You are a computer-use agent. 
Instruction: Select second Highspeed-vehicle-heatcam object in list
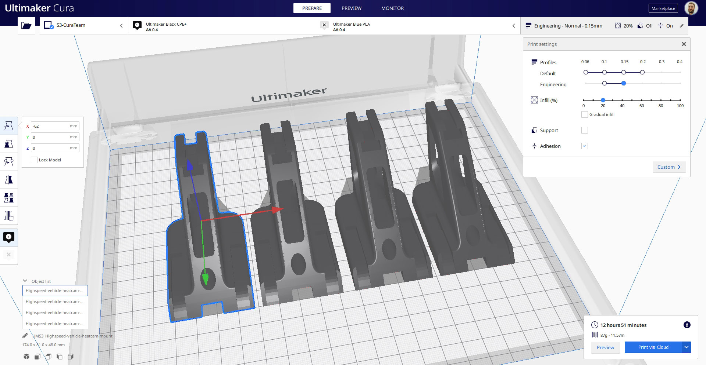click(55, 302)
